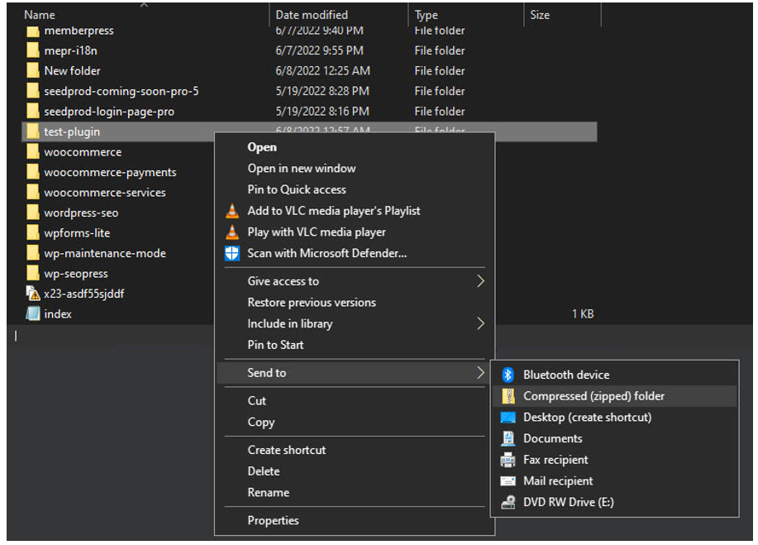Open the Send to submenu arrow

(x=480, y=373)
